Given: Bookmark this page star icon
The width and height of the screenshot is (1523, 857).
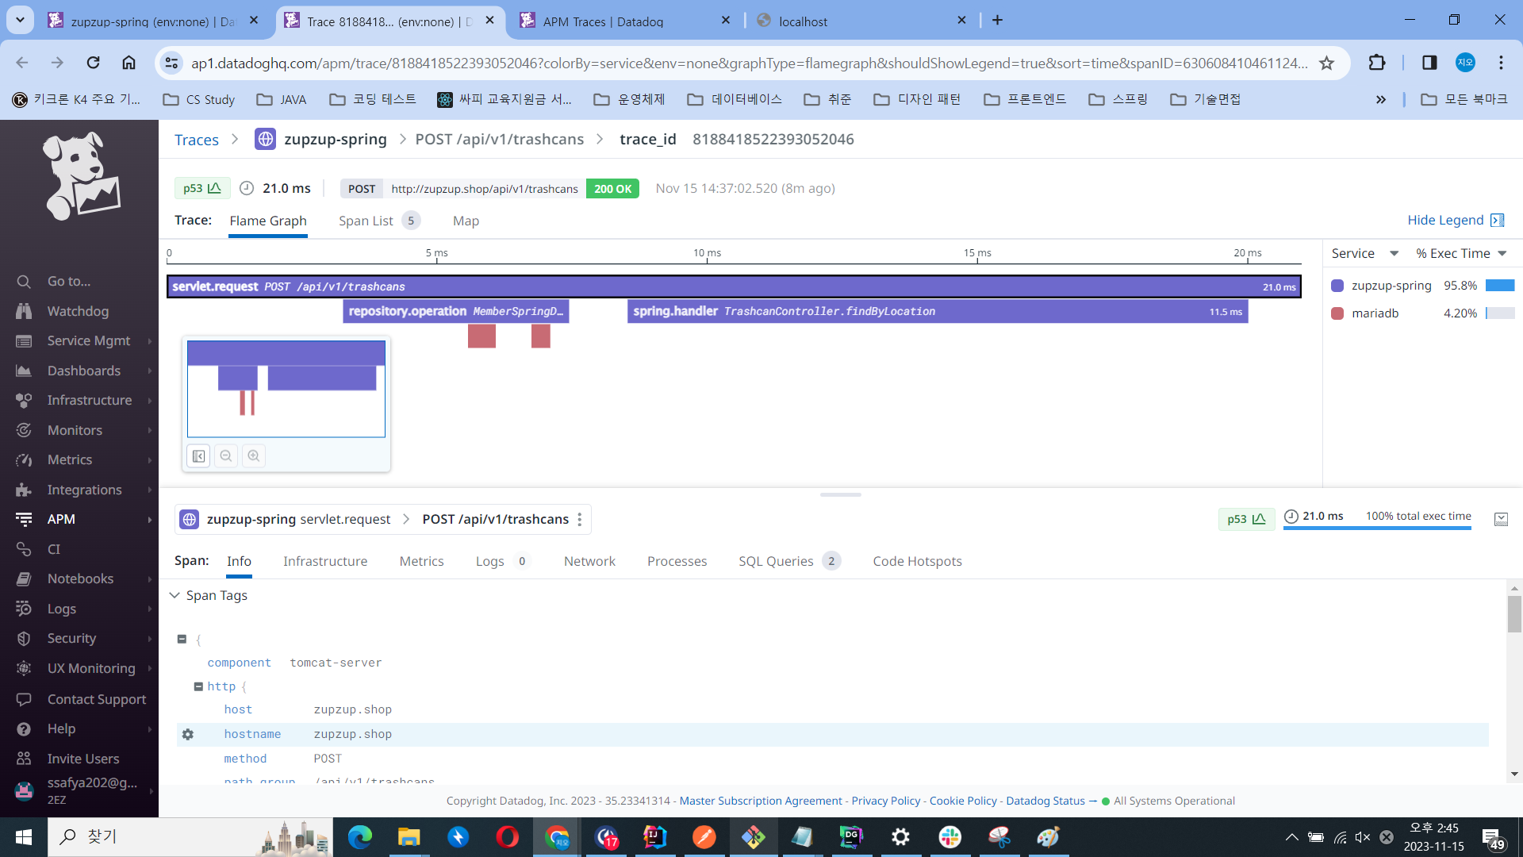Looking at the screenshot, I should click(1326, 63).
